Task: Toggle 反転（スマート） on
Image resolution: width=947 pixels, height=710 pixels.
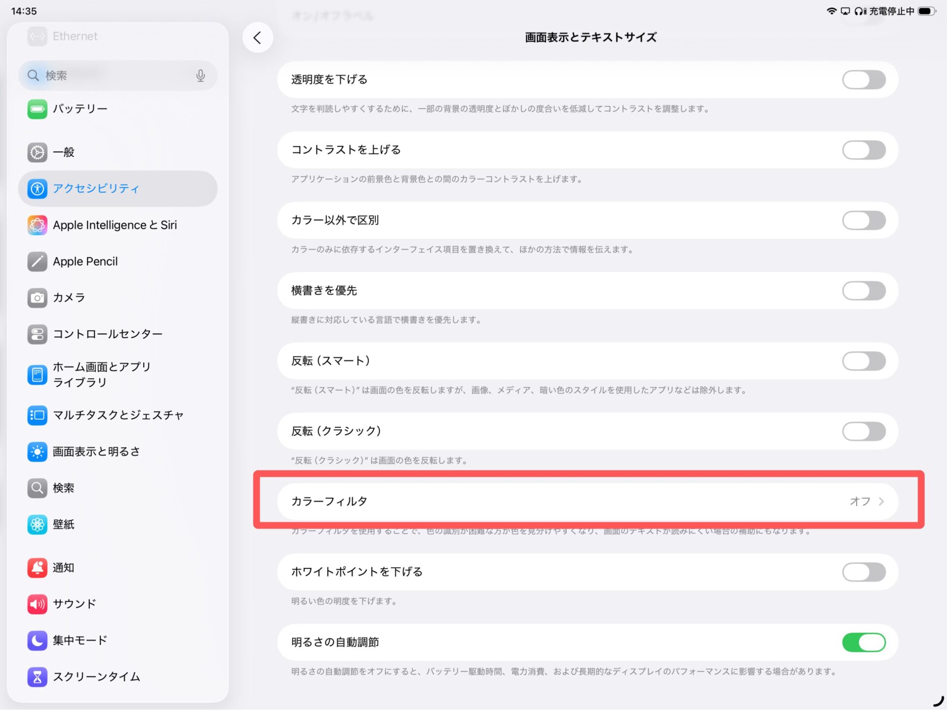Action: [863, 361]
